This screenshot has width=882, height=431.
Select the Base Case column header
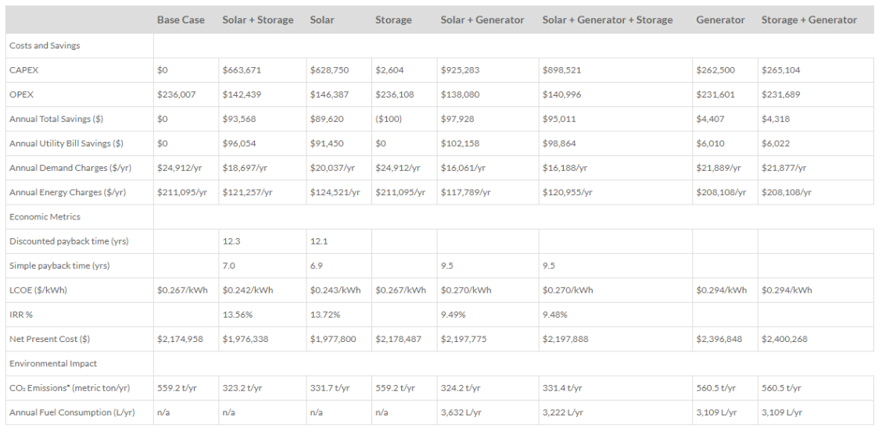[x=181, y=20]
